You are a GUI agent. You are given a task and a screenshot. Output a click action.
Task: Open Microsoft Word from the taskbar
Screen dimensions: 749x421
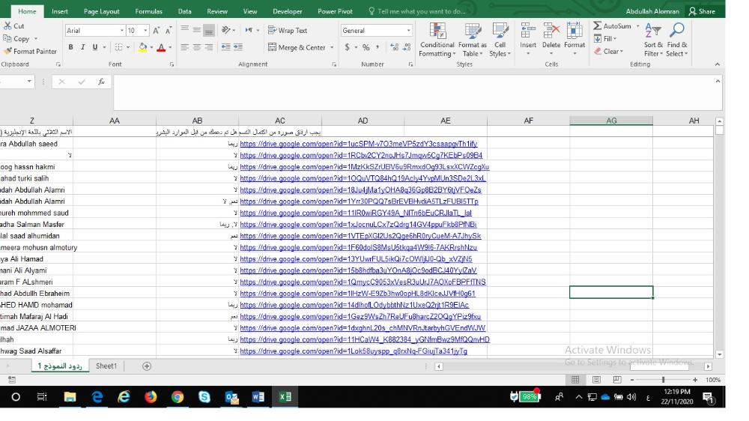tap(258, 396)
